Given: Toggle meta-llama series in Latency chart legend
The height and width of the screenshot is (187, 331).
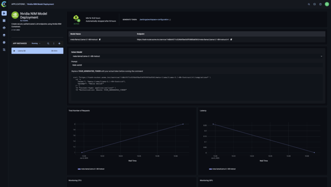Looking at the screenshot, I should coord(223,169).
